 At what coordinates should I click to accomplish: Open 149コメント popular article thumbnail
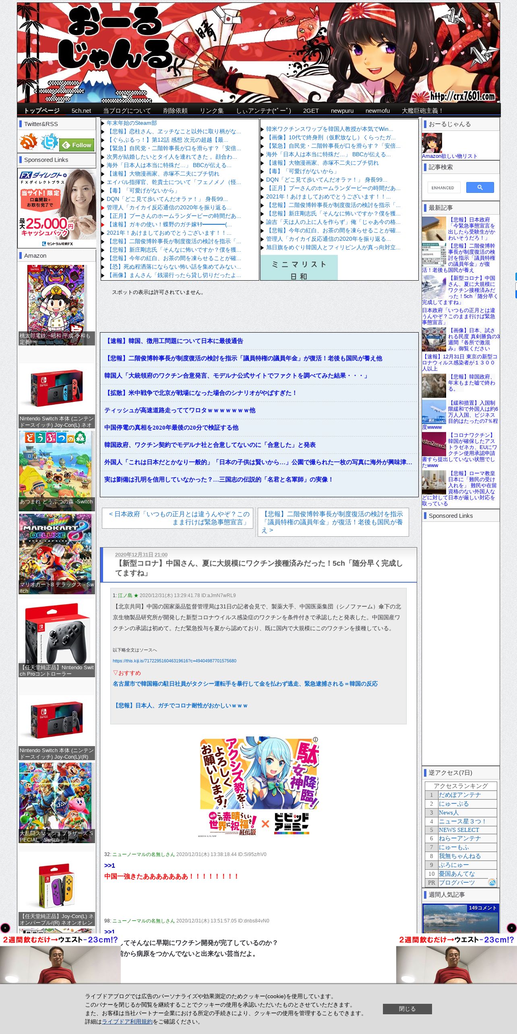point(461,918)
